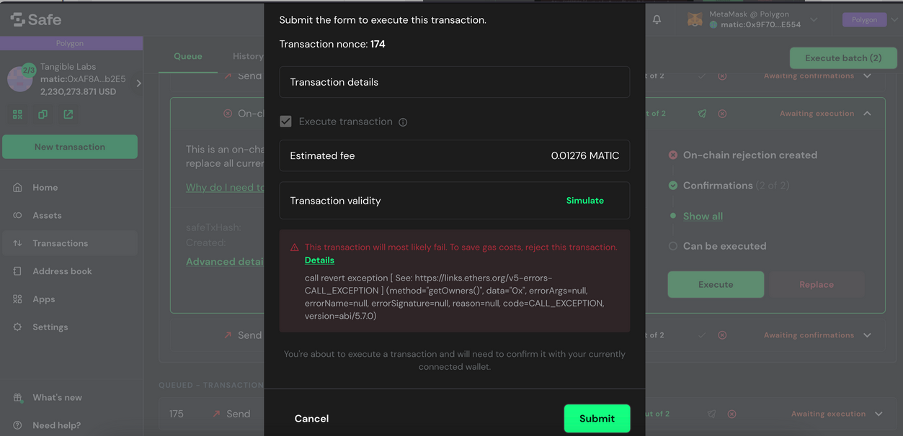The image size is (903, 436).
Task: Open the notifications bell icon
Action: coord(657,20)
